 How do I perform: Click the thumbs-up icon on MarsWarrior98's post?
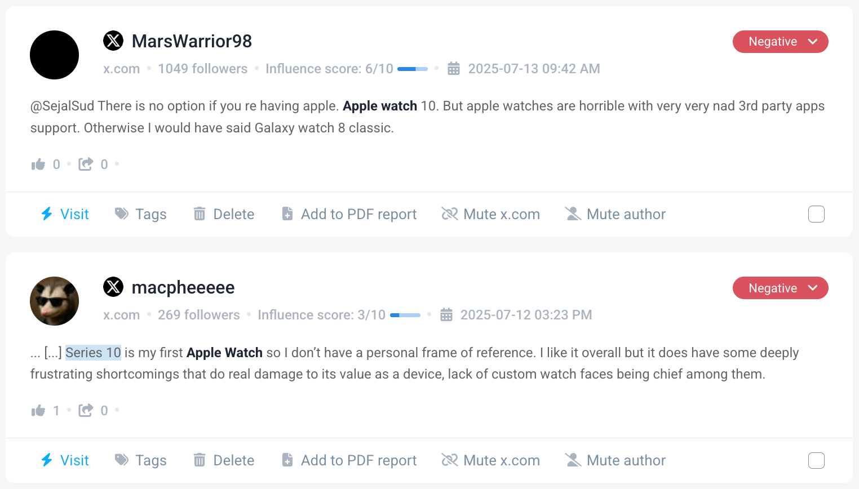(38, 165)
